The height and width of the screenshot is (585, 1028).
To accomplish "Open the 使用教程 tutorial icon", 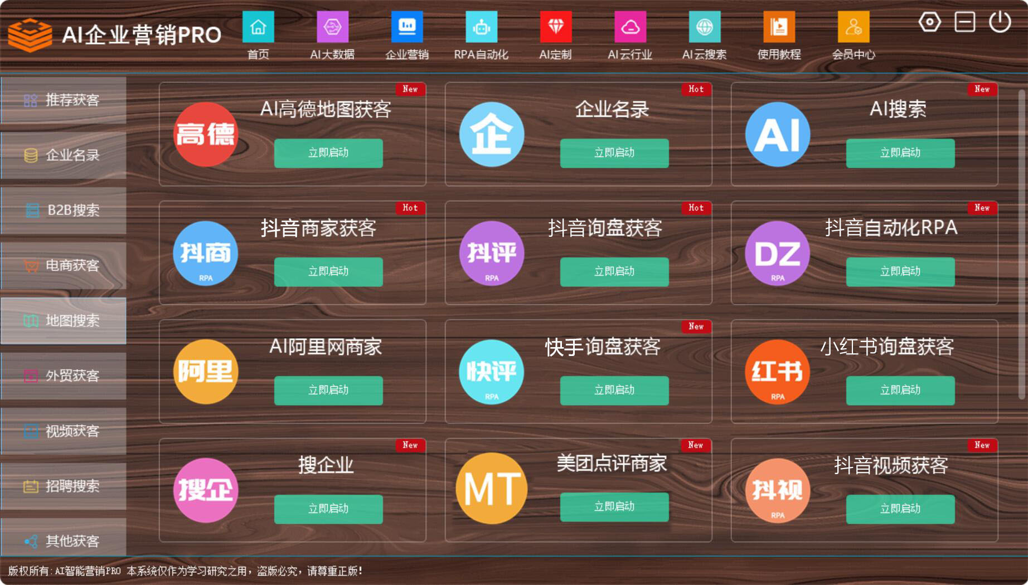I will tap(779, 27).
